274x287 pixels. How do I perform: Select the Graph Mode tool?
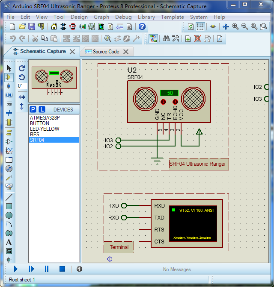pyautogui.click(x=9, y=151)
